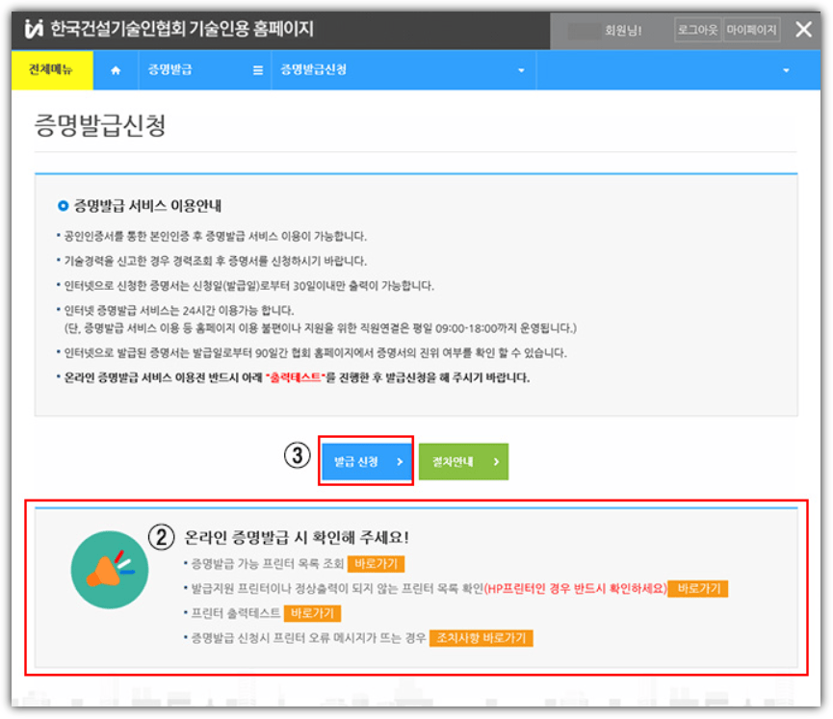Click the blue 발급 신청 button
Image resolution: width=833 pixels, height=719 pixels.
tap(367, 461)
